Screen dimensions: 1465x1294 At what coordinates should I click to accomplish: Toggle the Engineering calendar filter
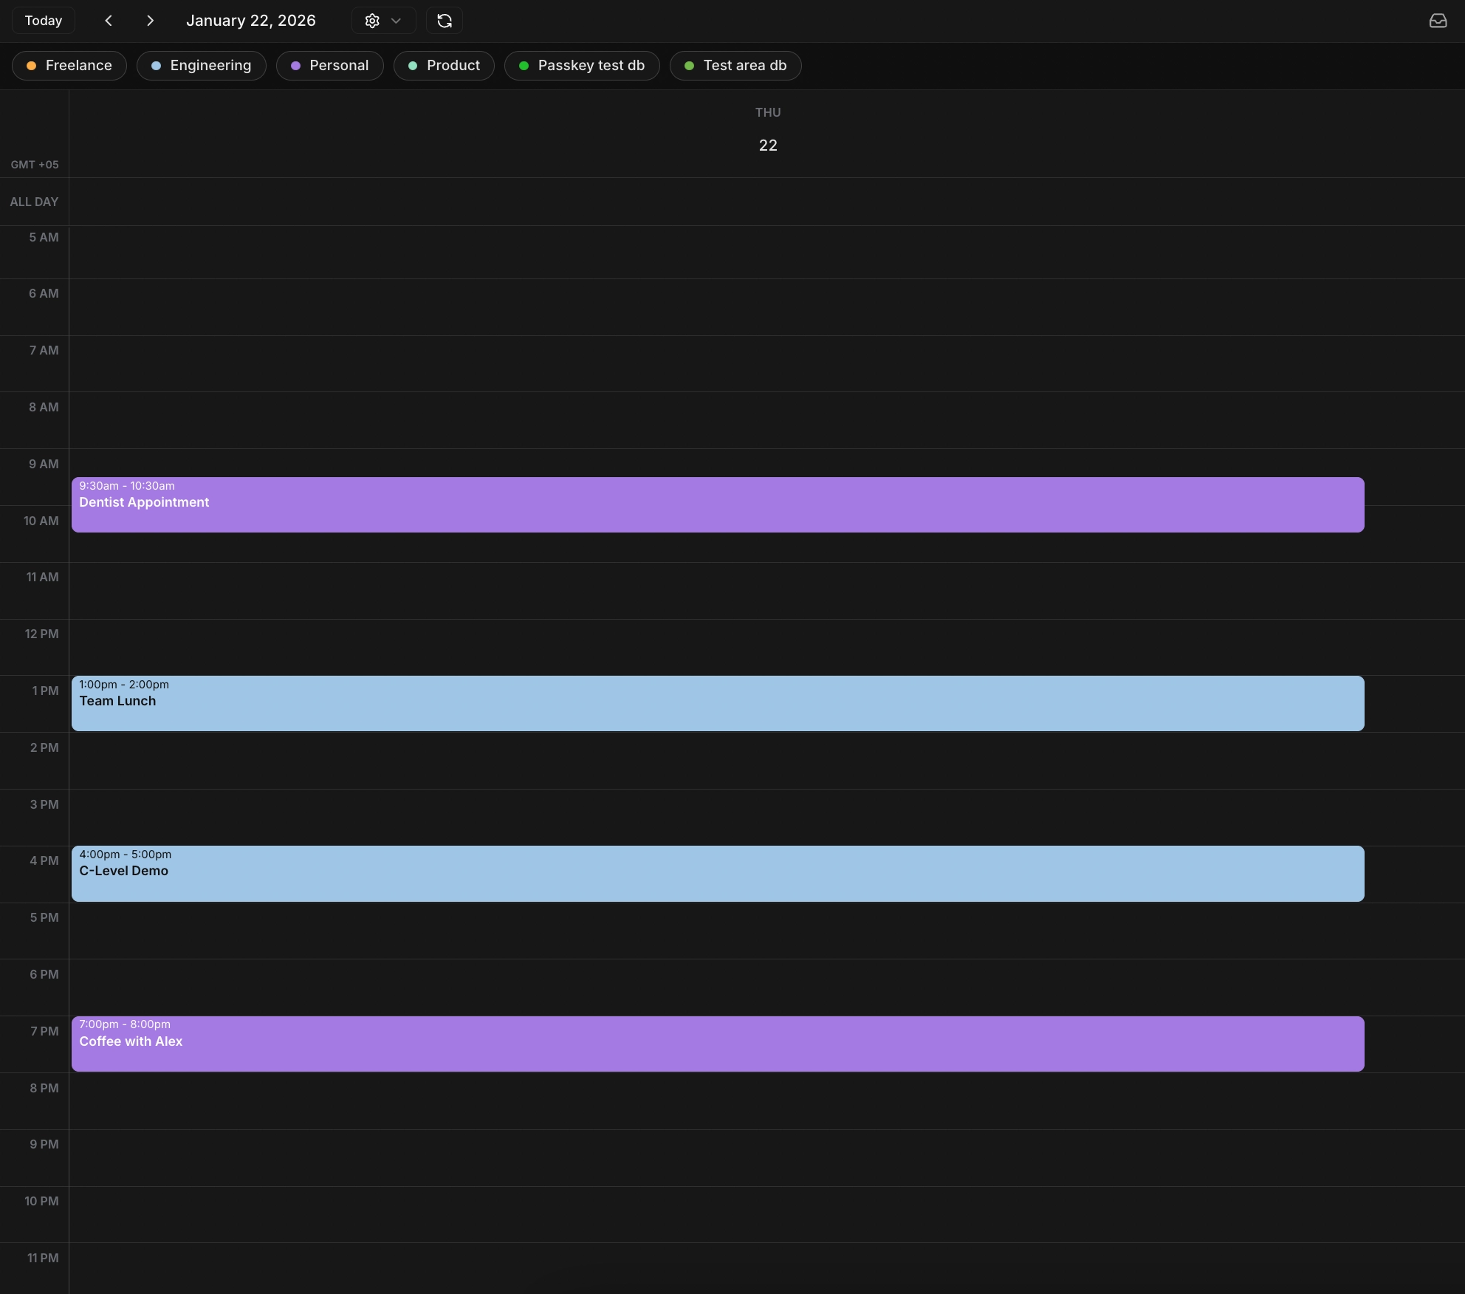[202, 66]
